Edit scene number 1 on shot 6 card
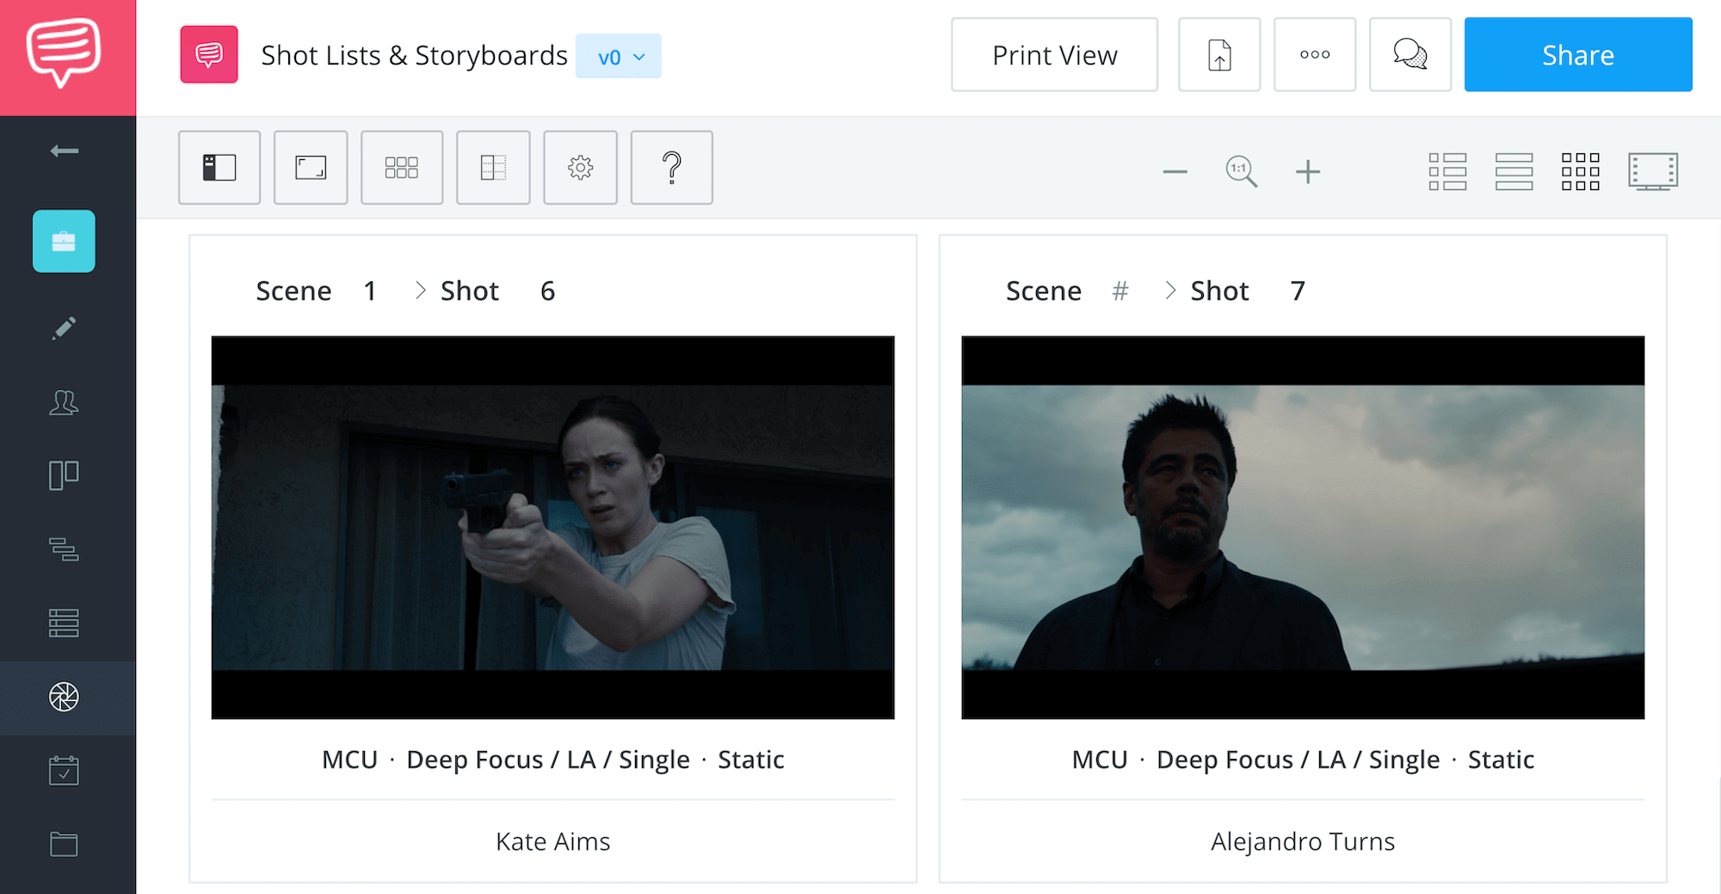1721x894 pixels. tap(370, 291)
